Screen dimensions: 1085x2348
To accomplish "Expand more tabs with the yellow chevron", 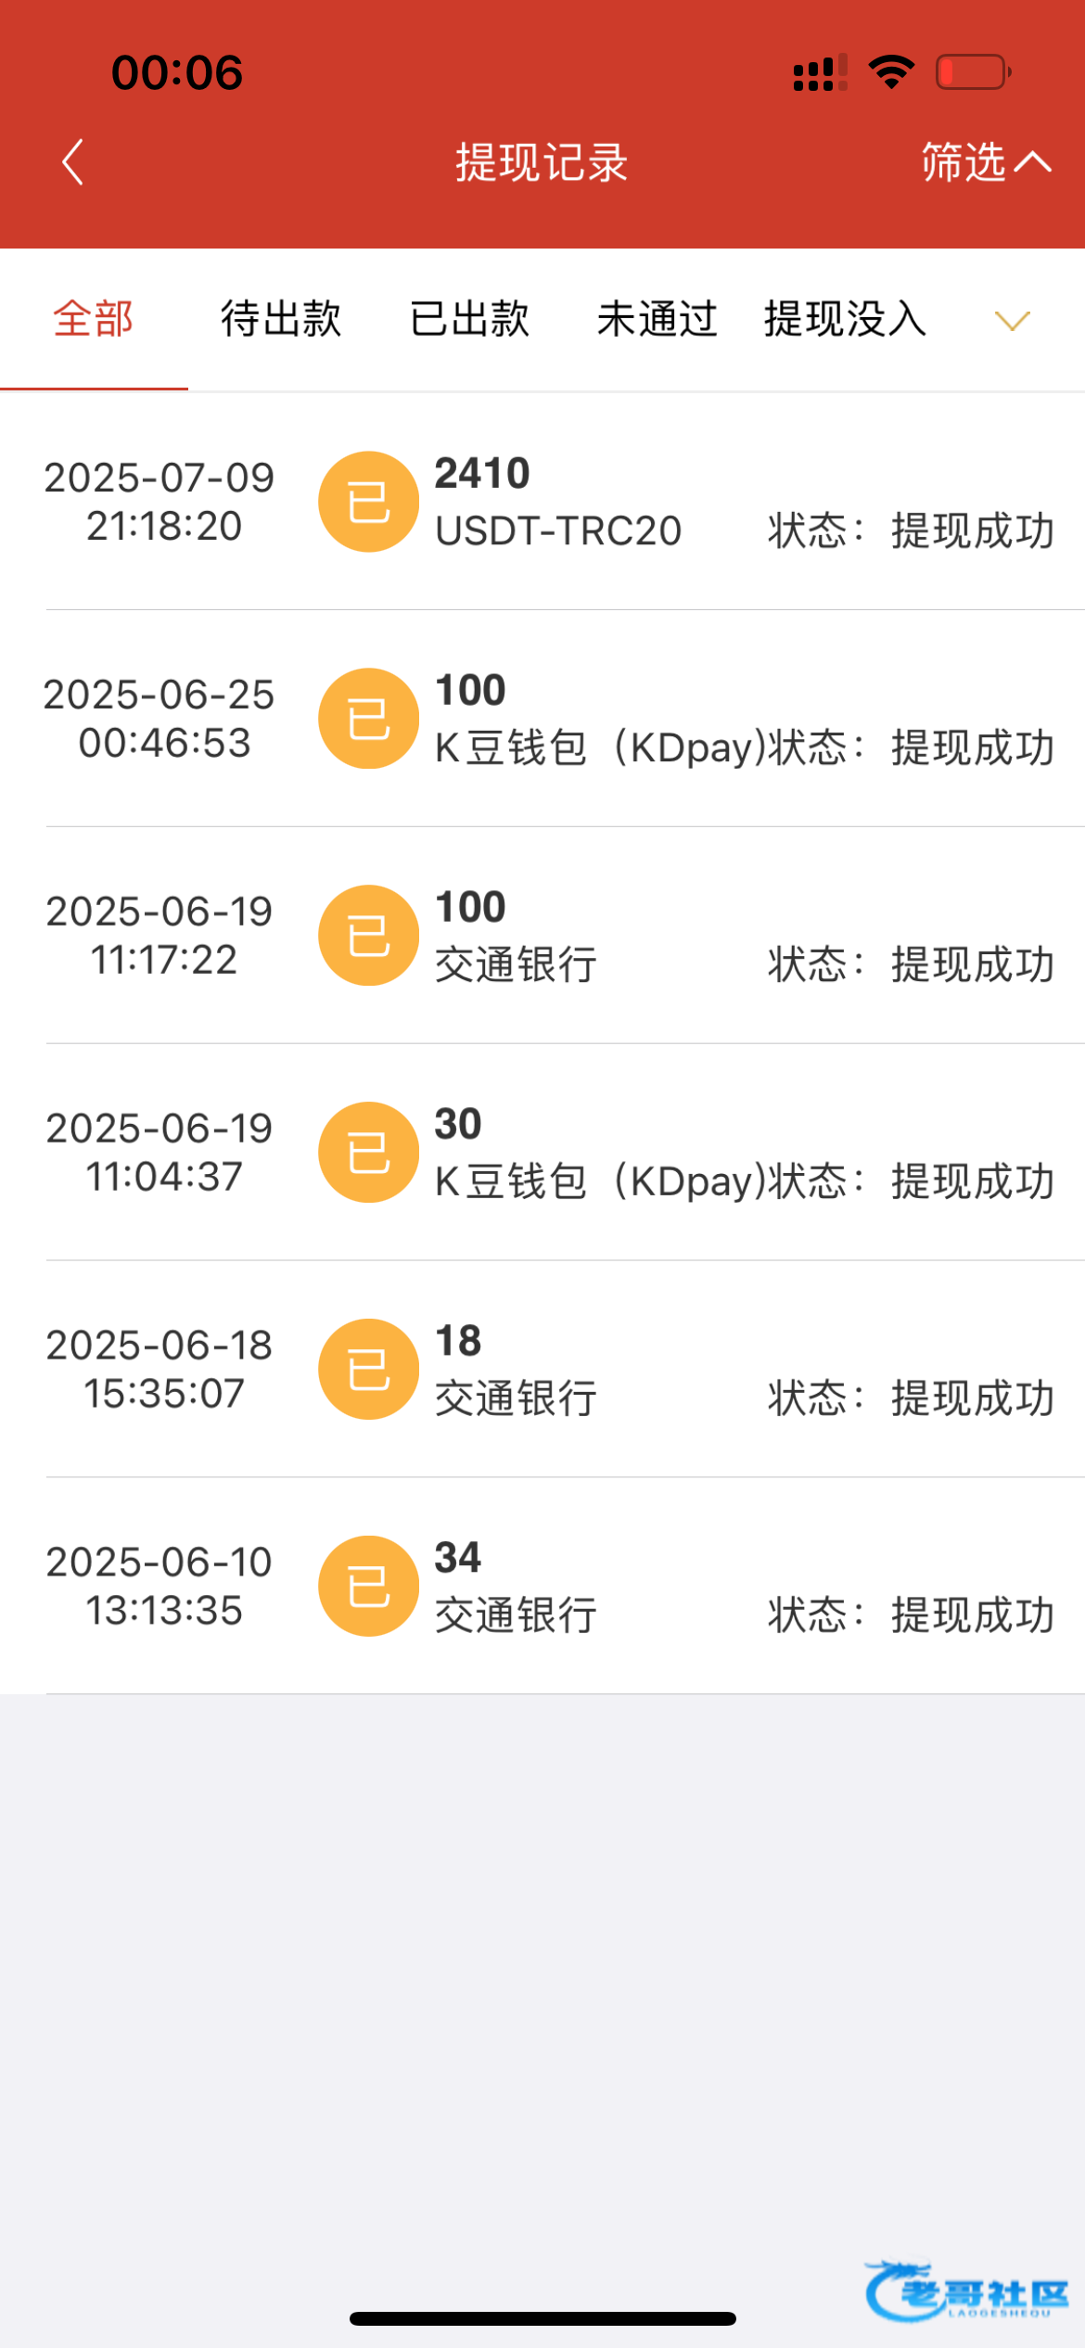I will (x=1012, y=321).
